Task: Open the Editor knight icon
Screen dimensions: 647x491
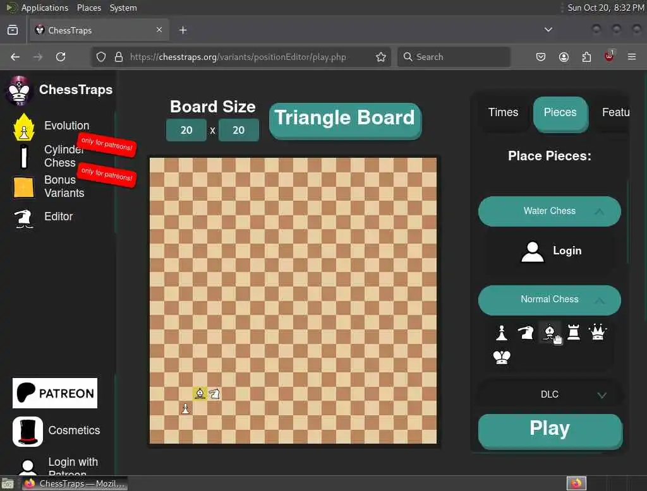Action: click(23, 218)
